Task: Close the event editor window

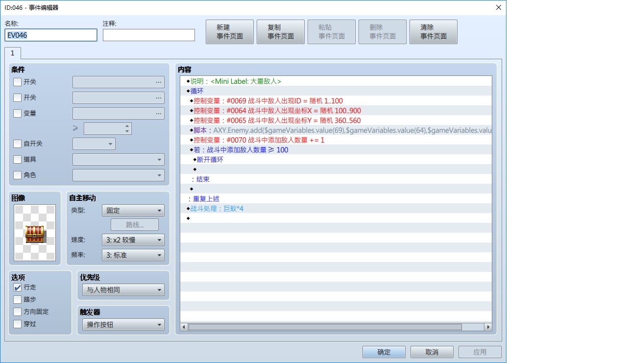Action: coord(498,7)
